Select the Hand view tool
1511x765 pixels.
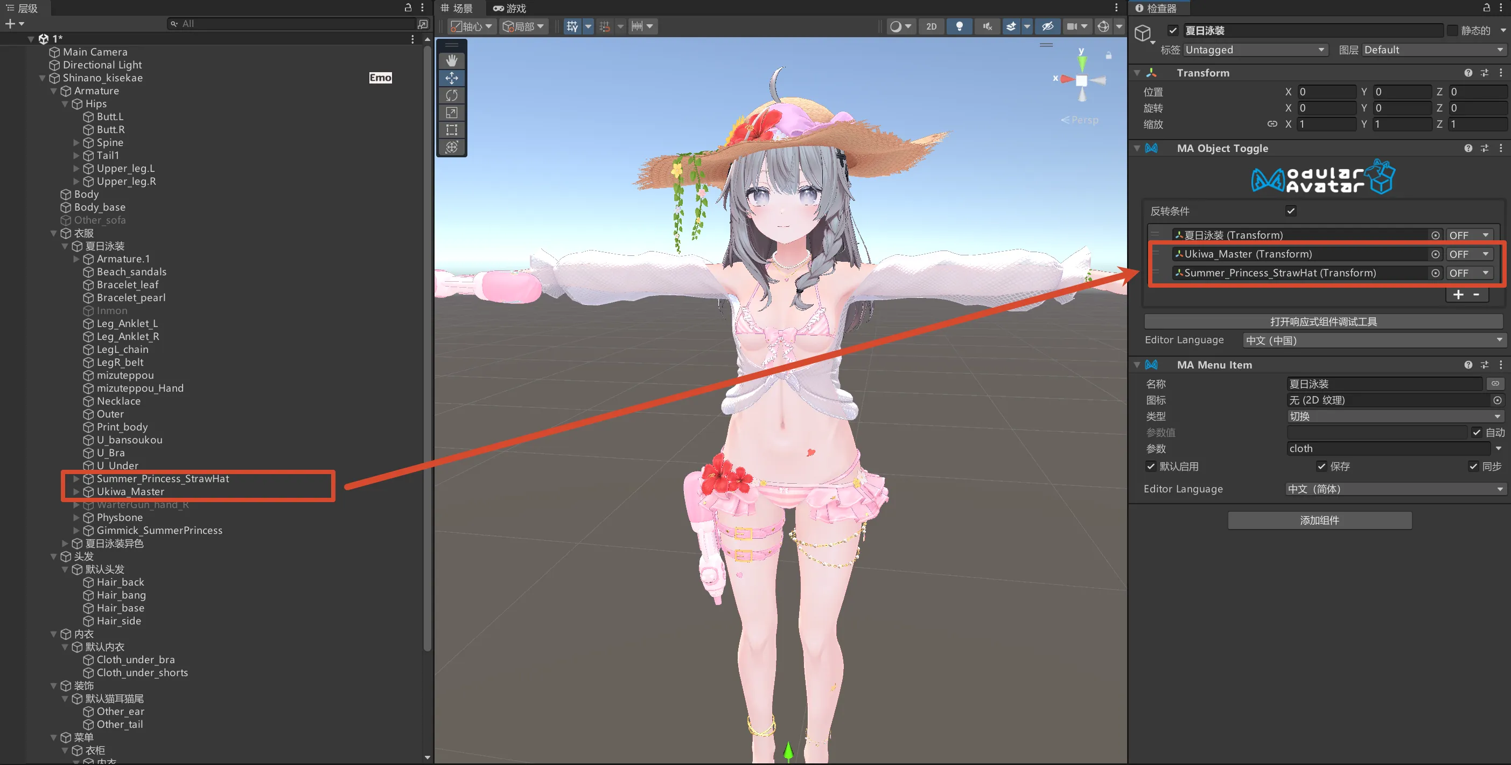click(451, 60)
